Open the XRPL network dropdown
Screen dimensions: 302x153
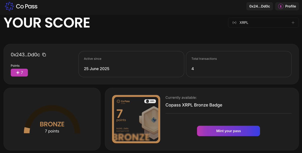click(263, 23)
